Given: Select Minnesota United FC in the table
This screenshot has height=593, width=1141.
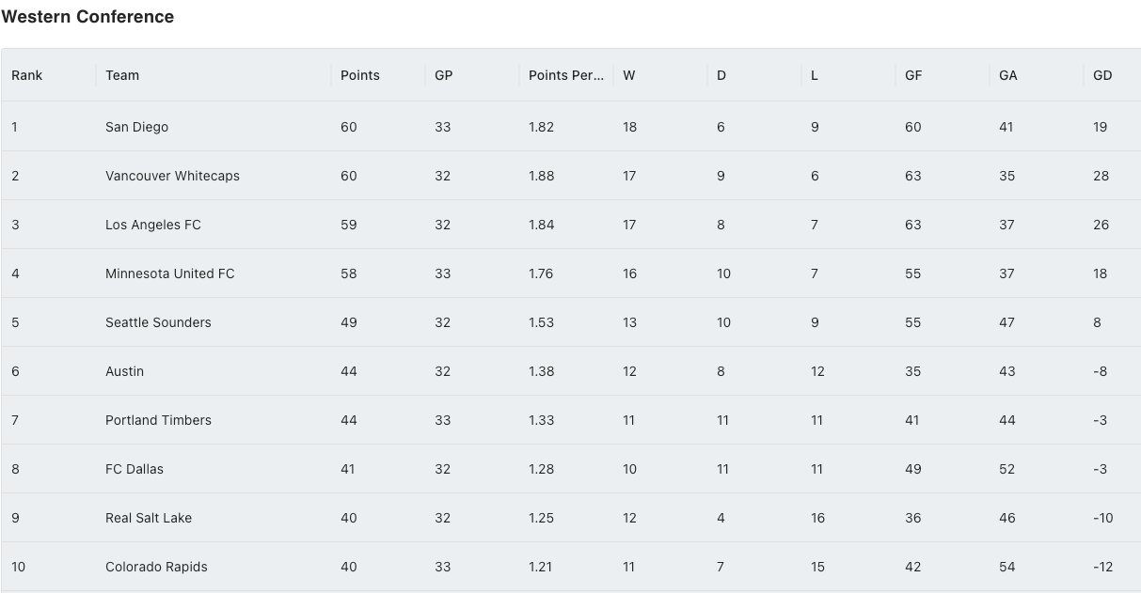Looking at the screenshot, I should click(170, 273).
